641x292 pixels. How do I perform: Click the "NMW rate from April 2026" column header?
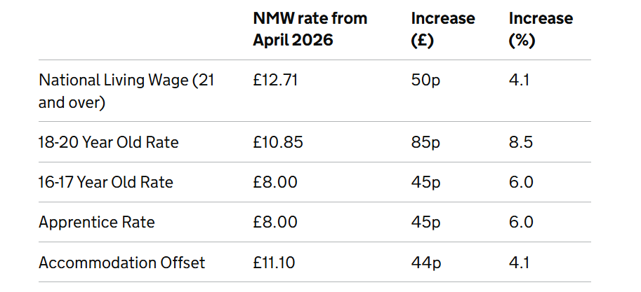(x=310, y=29)
